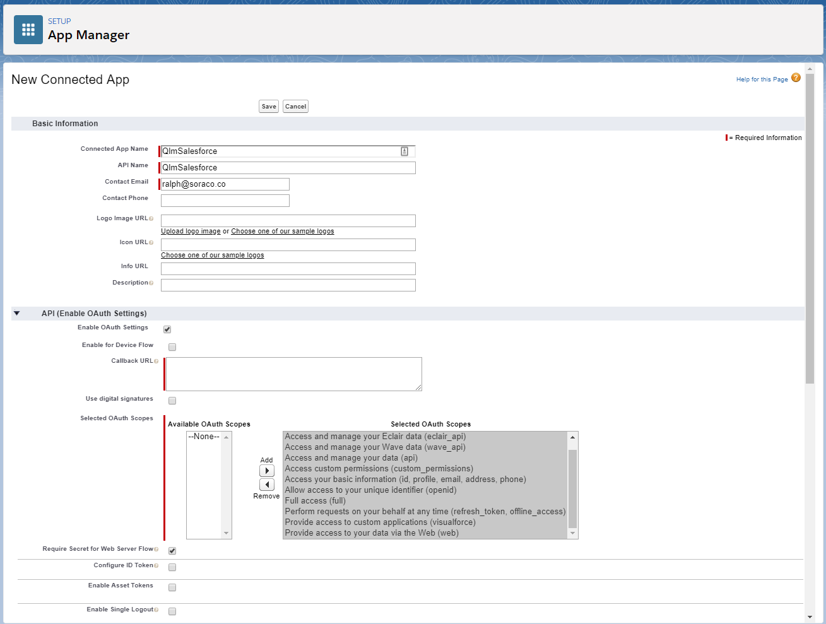Screen dimensions: 826x624
Task: Uncheck Require Secret for Web Server Flow
Action: point(172,551)
